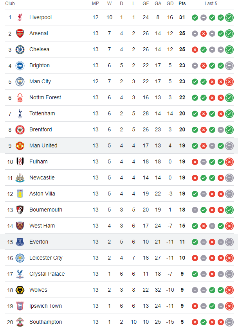Click the MP column header
The height and width of the screenshot is (330, 238).
click(96, 4)
